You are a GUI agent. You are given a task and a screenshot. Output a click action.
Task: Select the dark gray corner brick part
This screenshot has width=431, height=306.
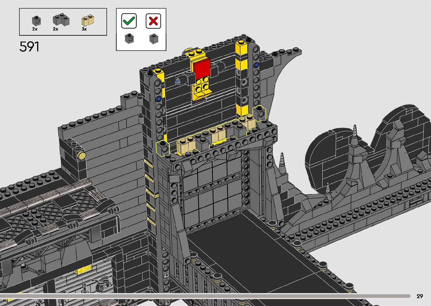[61, 20]
